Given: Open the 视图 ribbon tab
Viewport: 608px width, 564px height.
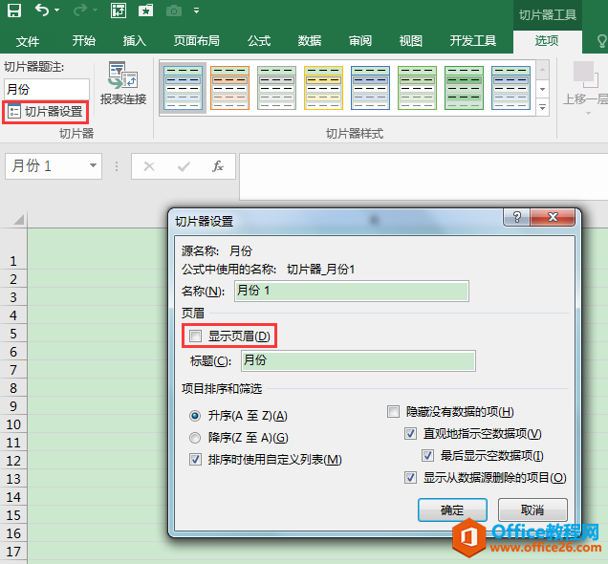Looking at the screenshot, I should (411, 41).
